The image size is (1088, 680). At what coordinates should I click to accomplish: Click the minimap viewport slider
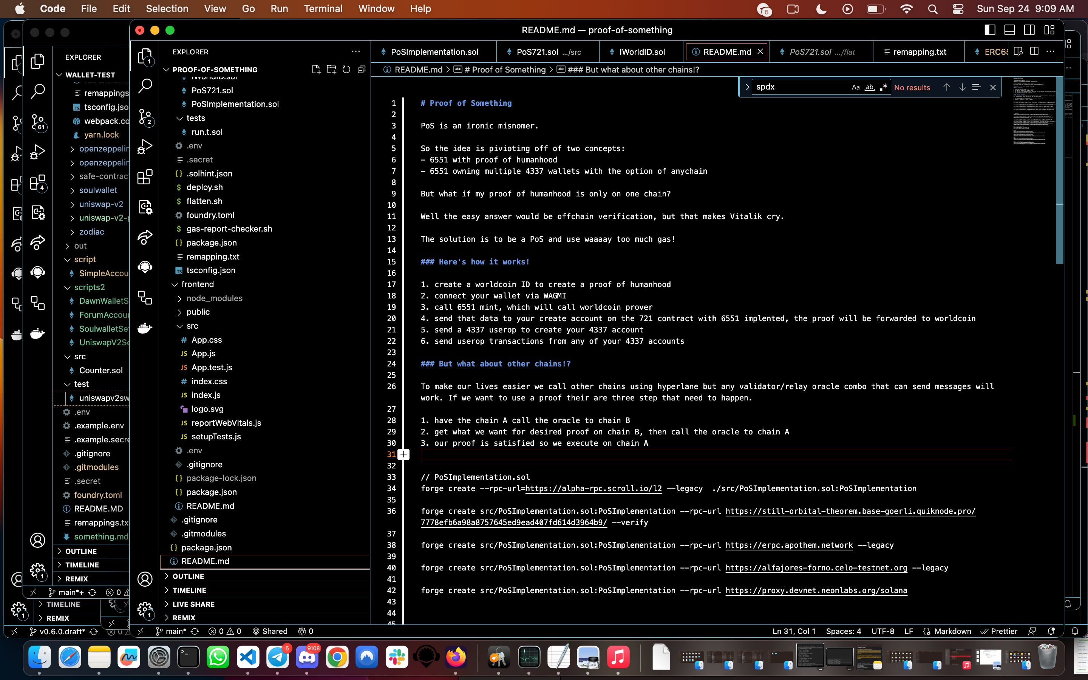tap(1059, 170)
